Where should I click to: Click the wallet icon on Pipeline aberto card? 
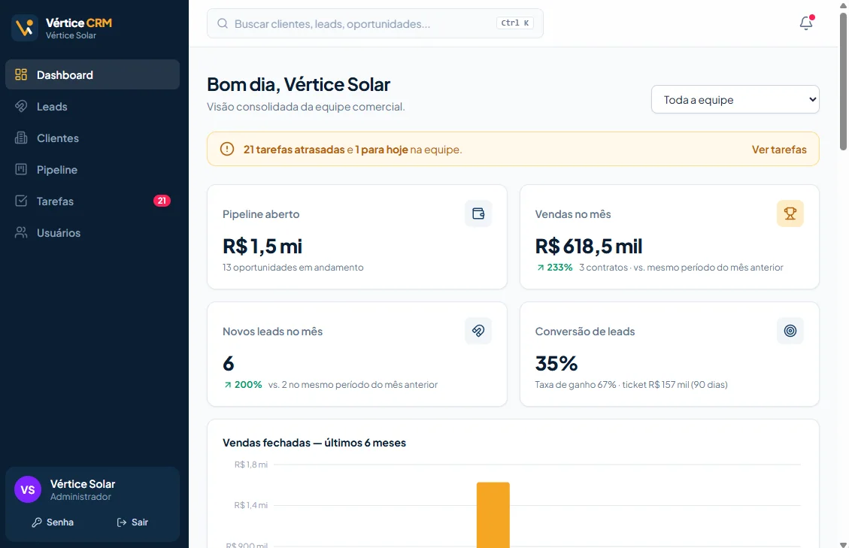coord(478,213)
